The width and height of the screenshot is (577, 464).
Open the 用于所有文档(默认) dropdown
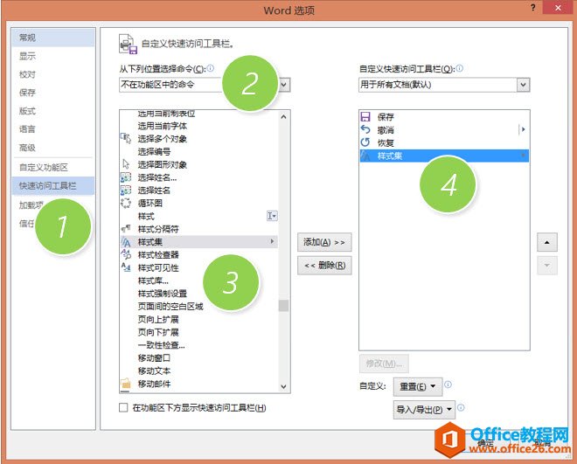[524, 85]
